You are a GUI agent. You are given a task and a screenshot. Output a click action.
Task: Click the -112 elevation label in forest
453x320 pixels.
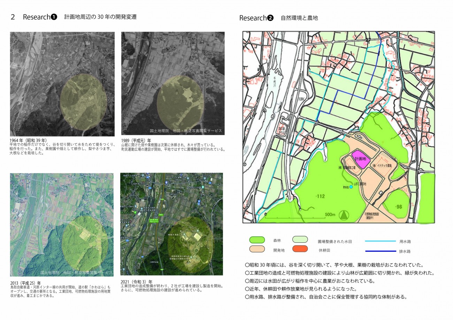[x=320, y=196]
